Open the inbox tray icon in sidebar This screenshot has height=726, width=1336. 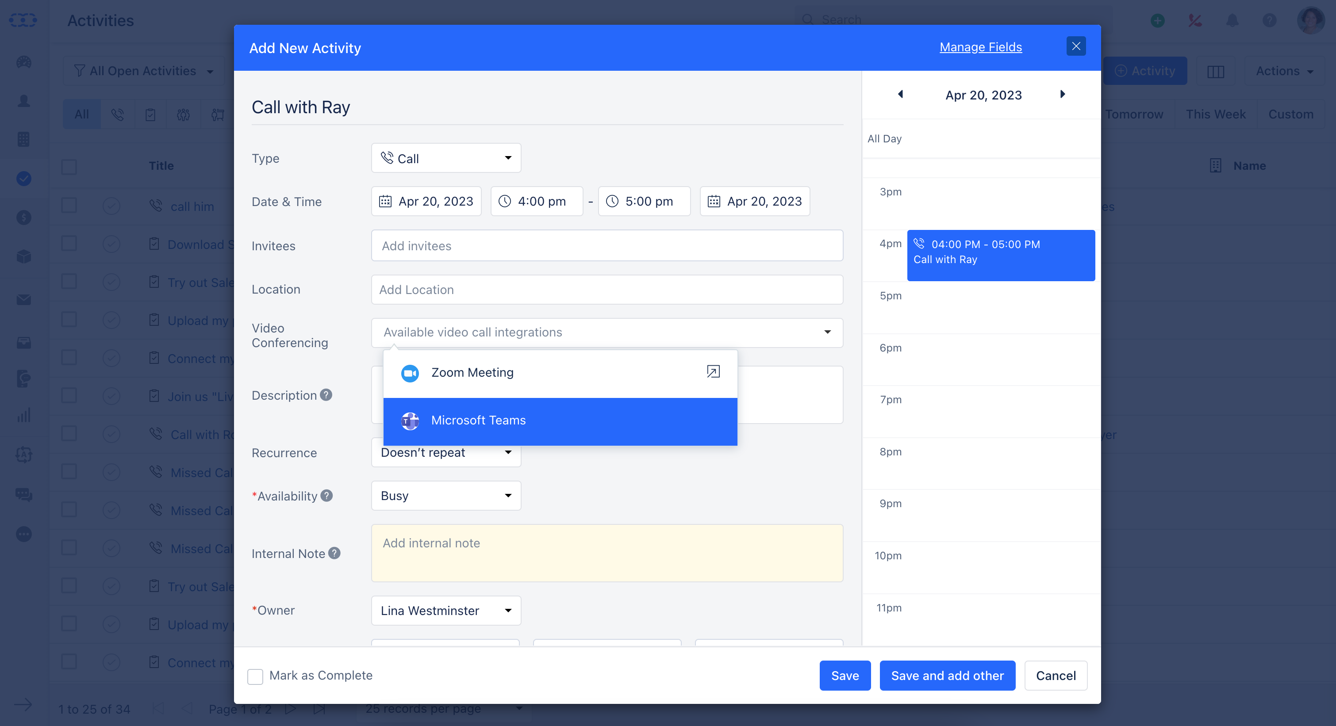(x=23, y=343)
